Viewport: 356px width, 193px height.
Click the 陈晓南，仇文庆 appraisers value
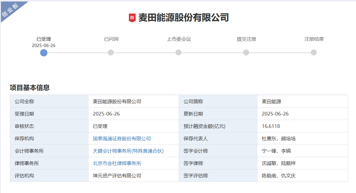279,176
